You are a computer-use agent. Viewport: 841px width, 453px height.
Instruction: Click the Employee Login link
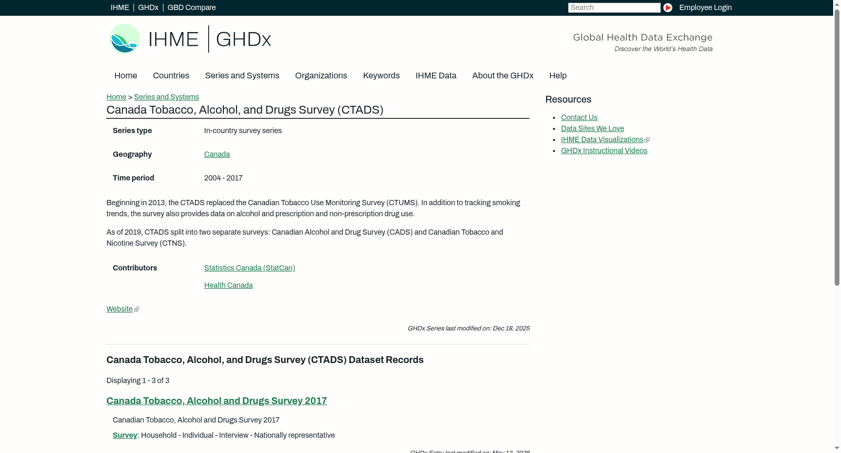(x=705, y=7)
